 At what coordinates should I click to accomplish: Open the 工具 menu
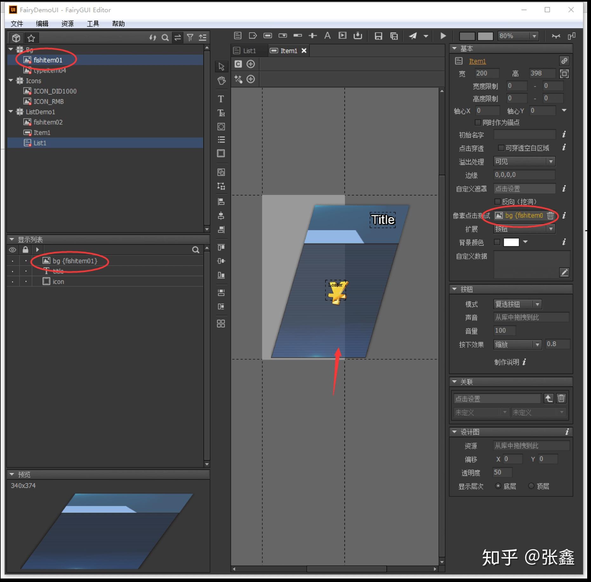click(x=93, y=24)
